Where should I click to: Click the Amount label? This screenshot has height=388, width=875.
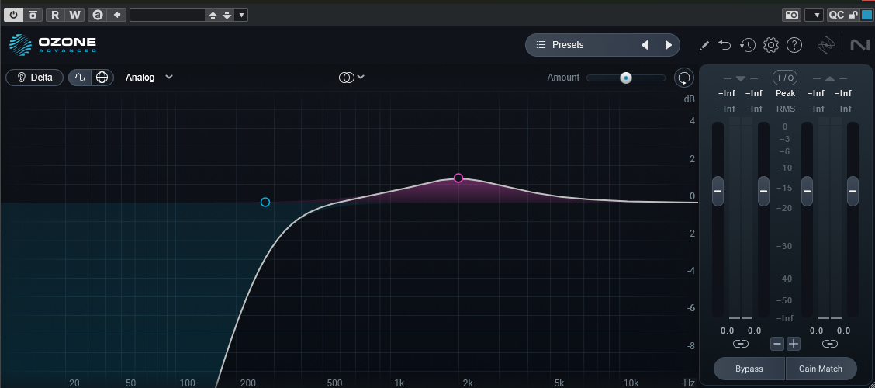[x=563, y=78]
